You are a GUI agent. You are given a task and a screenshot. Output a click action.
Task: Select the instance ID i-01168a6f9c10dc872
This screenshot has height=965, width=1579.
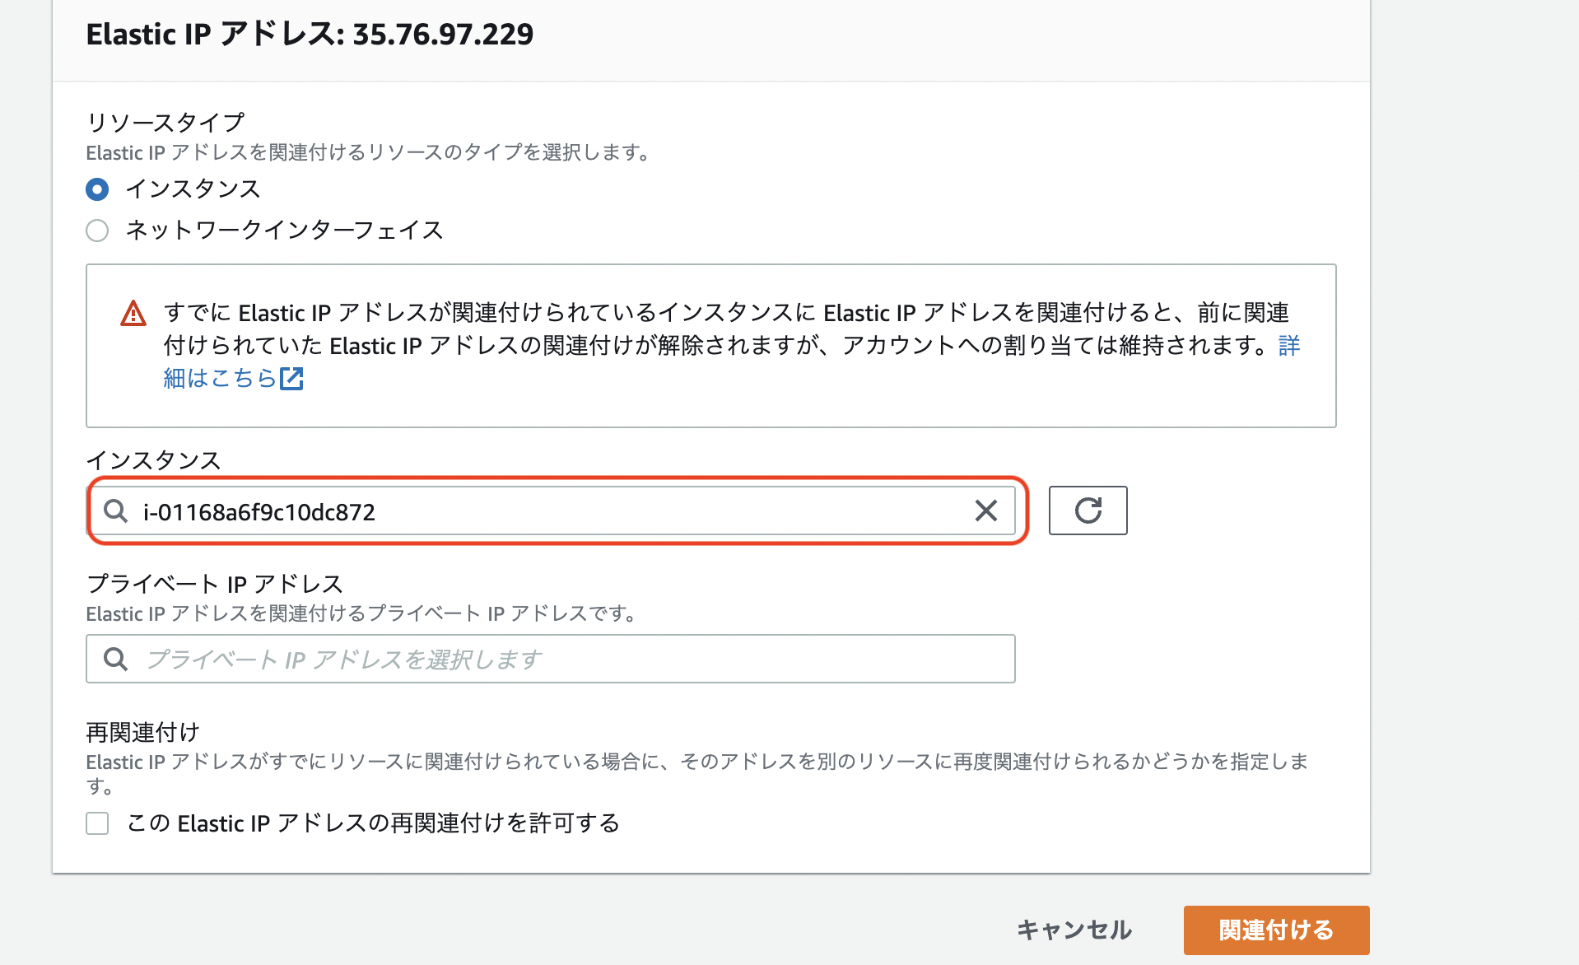point(258,511)
